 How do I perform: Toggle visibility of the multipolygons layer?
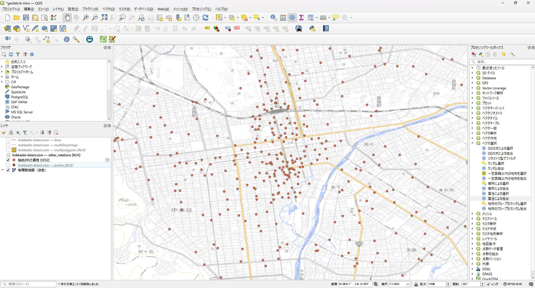point(8,150)
